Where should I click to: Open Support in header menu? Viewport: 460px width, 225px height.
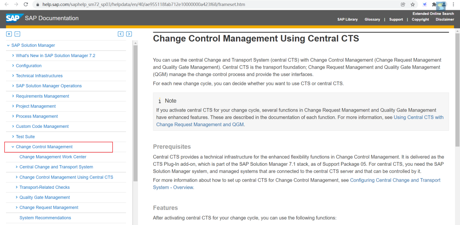396,19
